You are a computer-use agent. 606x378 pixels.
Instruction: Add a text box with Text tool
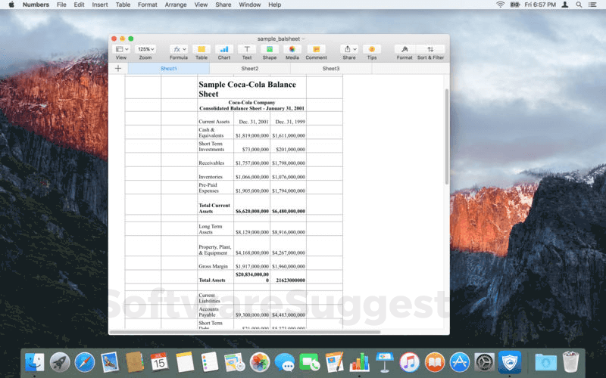tap(247, 49)
